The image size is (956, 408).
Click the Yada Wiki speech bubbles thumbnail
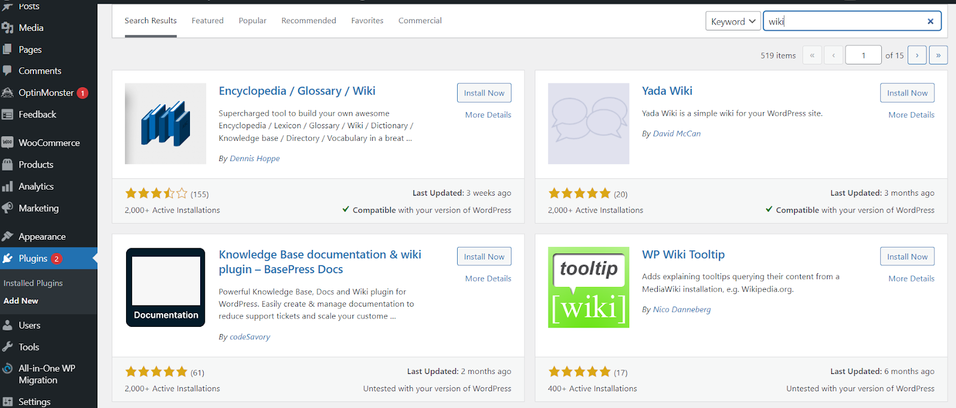pos(589,123)
